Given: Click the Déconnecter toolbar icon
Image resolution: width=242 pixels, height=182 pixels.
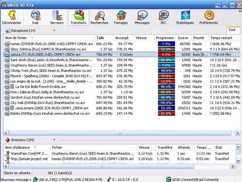Looking at the screenshot, I should pos(11,17).
